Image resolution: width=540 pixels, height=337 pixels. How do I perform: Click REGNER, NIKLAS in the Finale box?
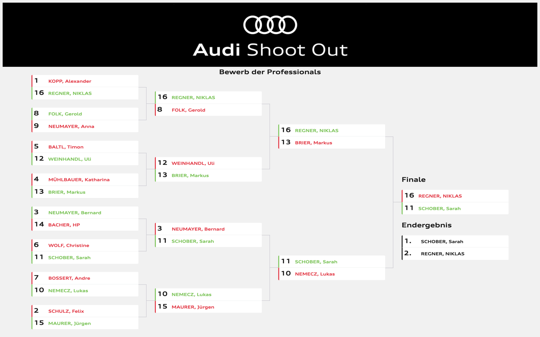coord(455,196)
